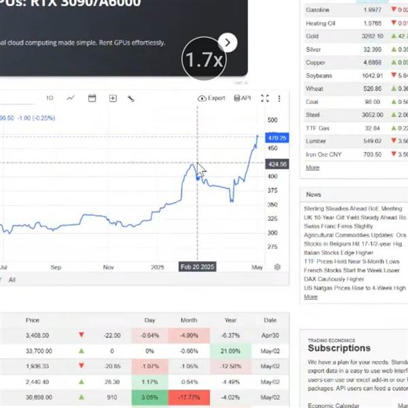Sort table by Year column header
The width and height of the screenshot is (408, 408).
(x=231, y=320)
